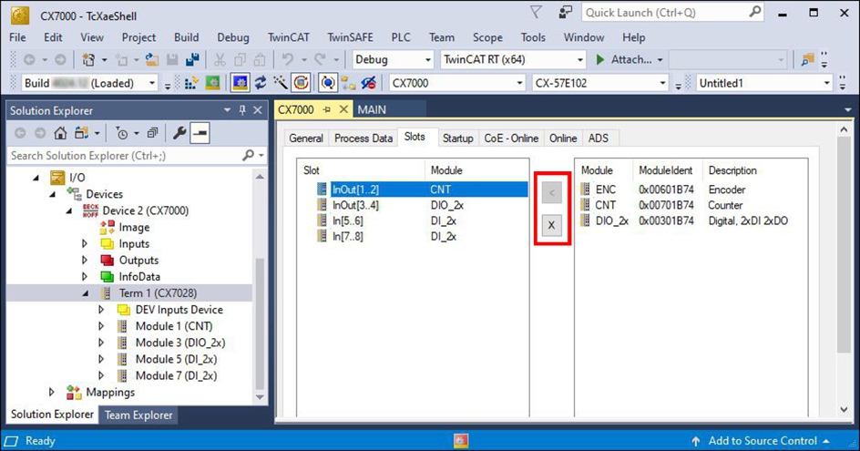The image size is (860, 451).
Task: Select the ENC Encoder module row
Action: coord(691,190)
